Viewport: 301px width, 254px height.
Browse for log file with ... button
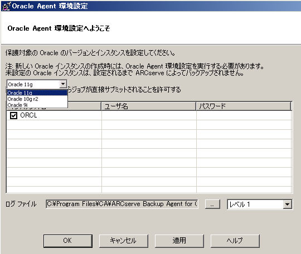pos(212,204)
